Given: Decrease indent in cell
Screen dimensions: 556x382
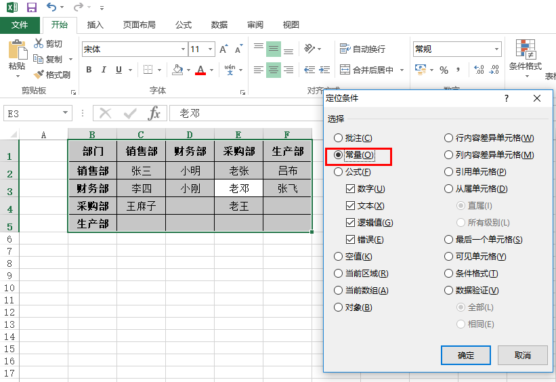Looking at the screenshot, I should coord(309,70).
